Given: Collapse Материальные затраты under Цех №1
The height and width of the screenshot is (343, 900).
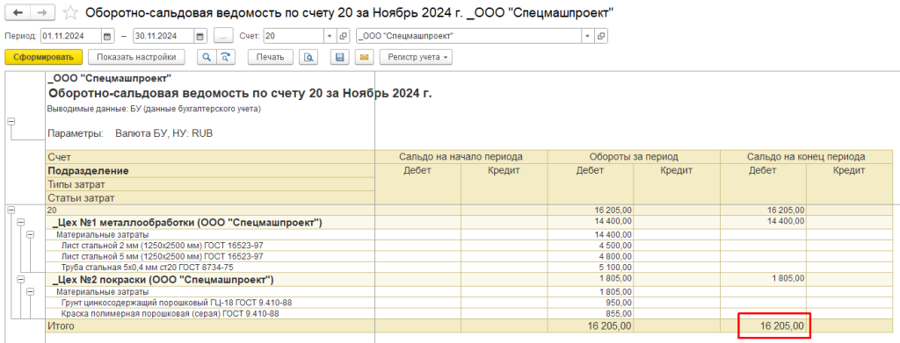Looking at the screenshot, I should pos(31,234).
